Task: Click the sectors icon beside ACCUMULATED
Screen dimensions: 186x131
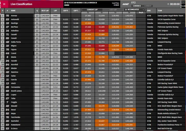Action: click(x=126, y=10)
